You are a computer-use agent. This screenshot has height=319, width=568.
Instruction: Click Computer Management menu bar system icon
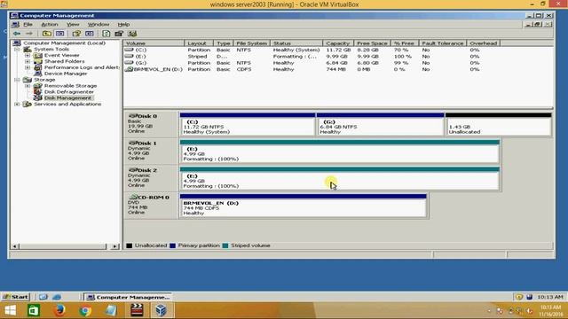[15, 25]
